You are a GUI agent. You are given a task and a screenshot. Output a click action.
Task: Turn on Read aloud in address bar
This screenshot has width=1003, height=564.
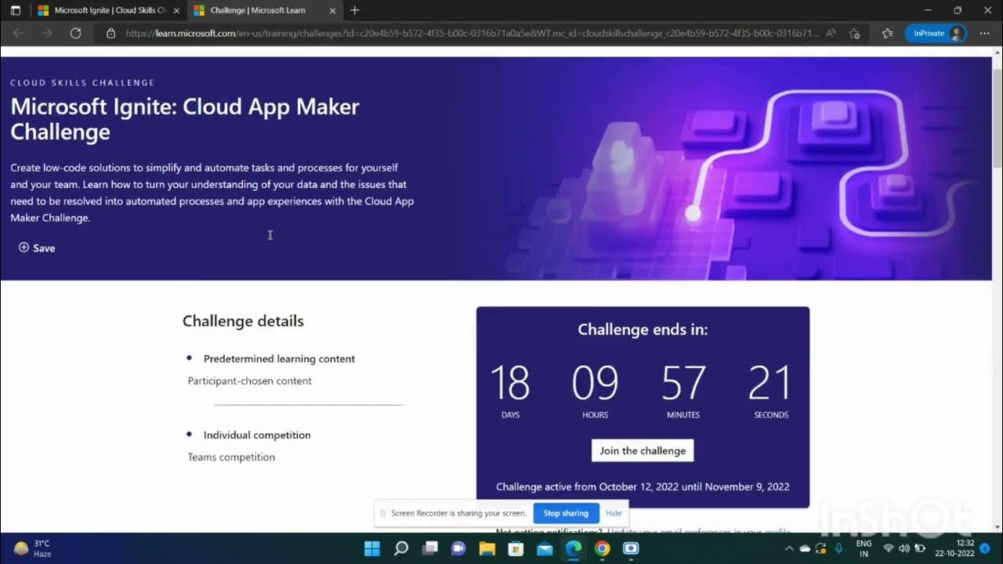[831, 33]
